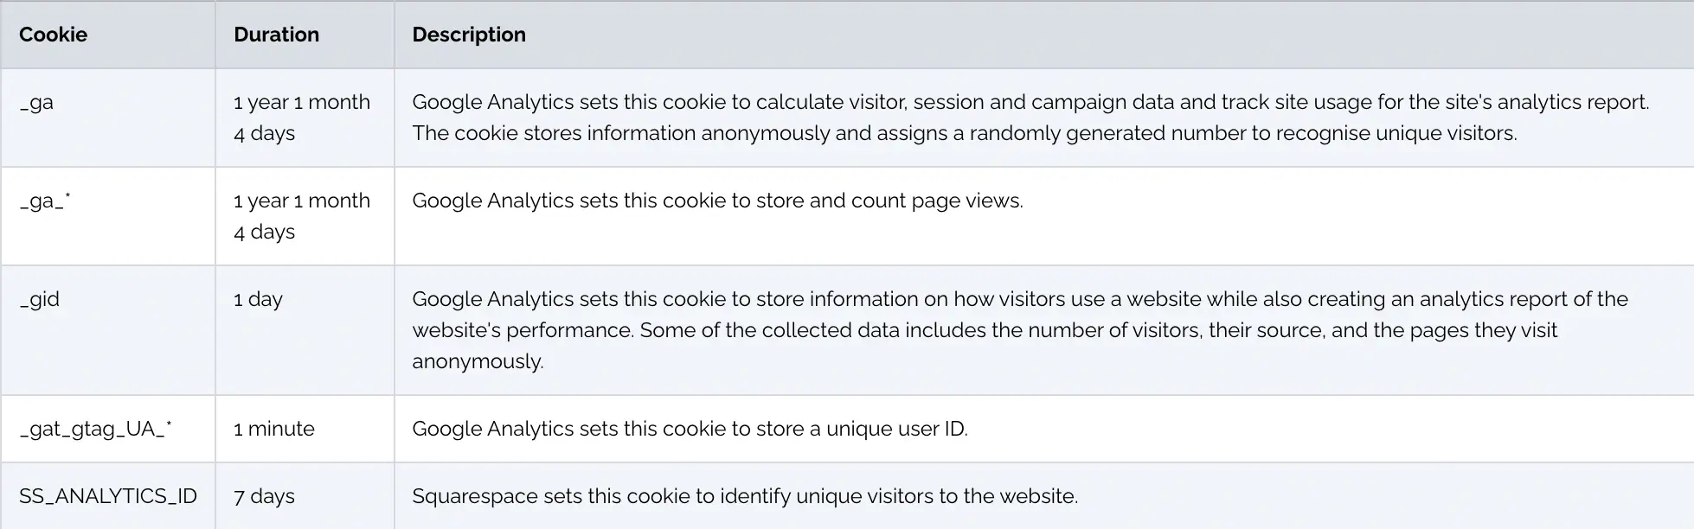Click the Description column header
This screenshot has width=1694, height=529.
pos(468,35)
